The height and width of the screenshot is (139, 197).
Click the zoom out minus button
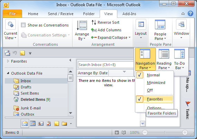pos(145,132)
